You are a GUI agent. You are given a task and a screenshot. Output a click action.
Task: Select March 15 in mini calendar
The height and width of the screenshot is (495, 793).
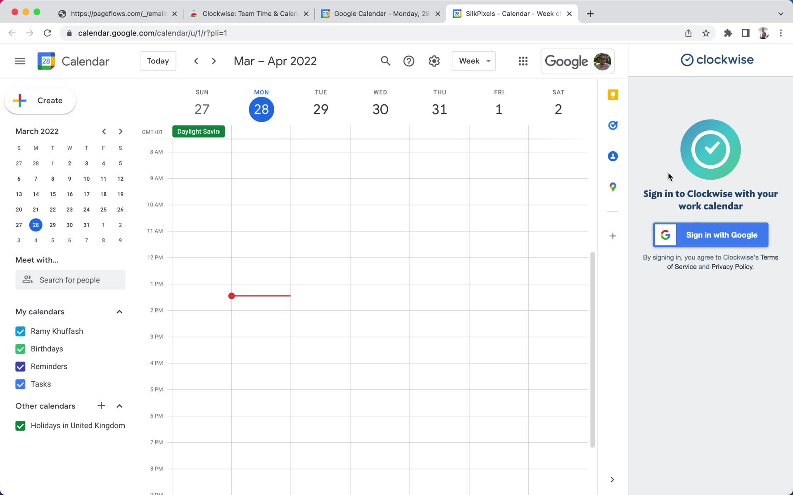[x=52, y=194]
